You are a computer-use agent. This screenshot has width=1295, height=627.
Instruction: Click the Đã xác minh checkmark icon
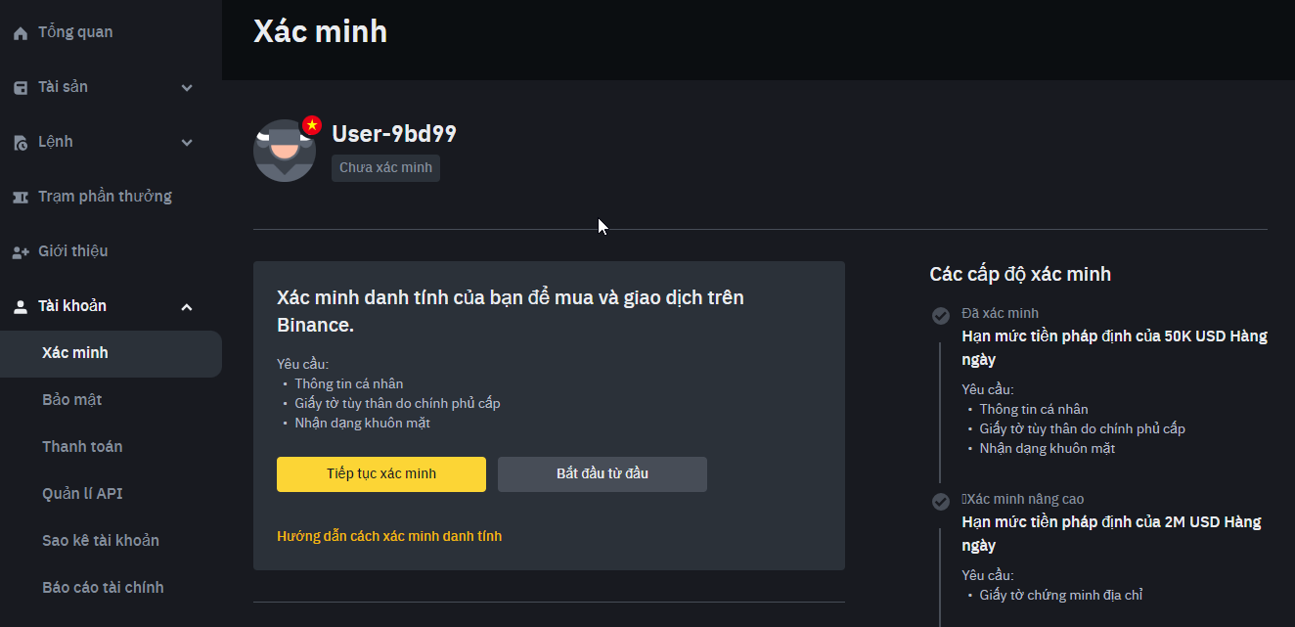click(941, 315)
